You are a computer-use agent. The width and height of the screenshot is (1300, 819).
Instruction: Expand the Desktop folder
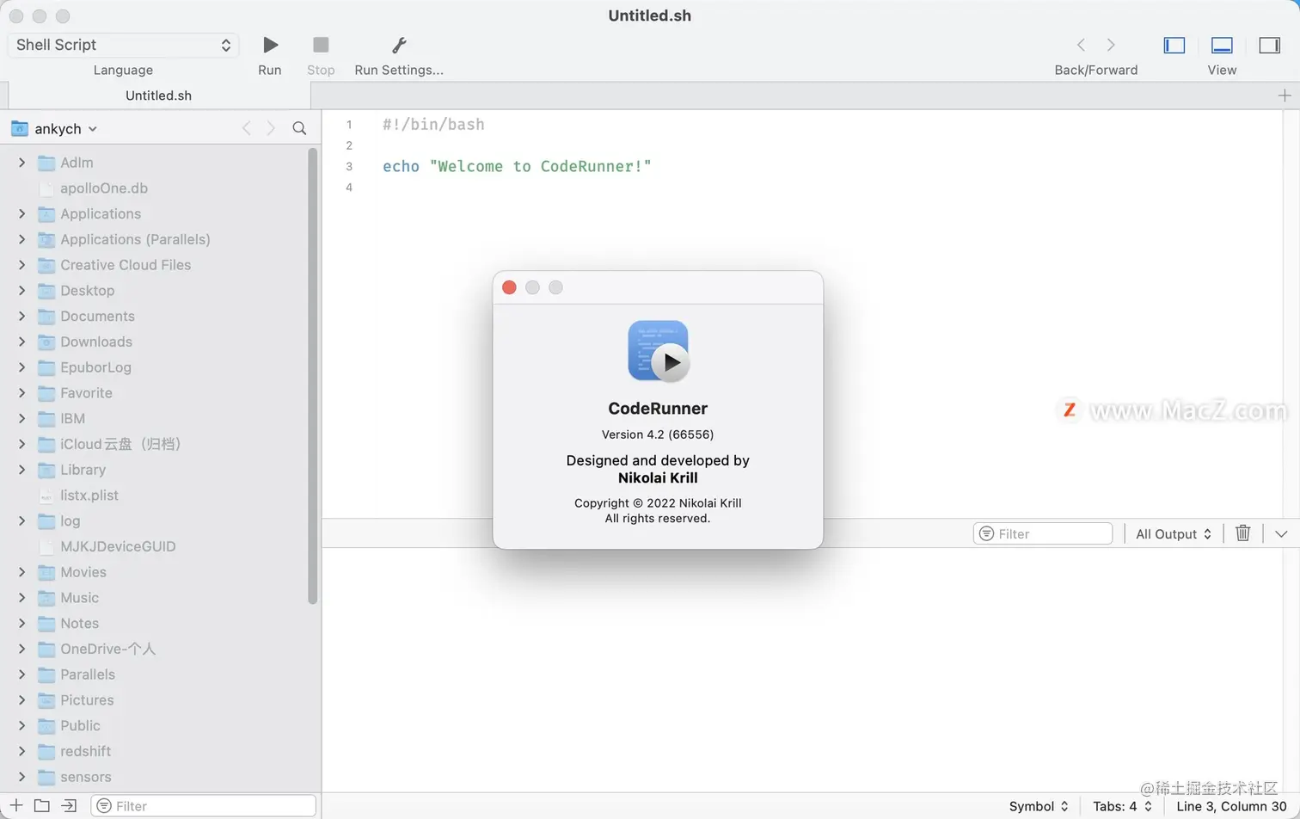point(21,290)
